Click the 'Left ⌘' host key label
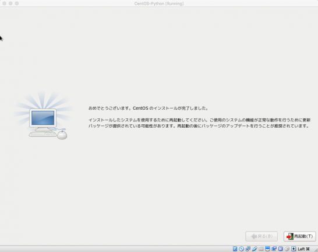318x252 pixels. pyautogui.click(x=303, y=249)
